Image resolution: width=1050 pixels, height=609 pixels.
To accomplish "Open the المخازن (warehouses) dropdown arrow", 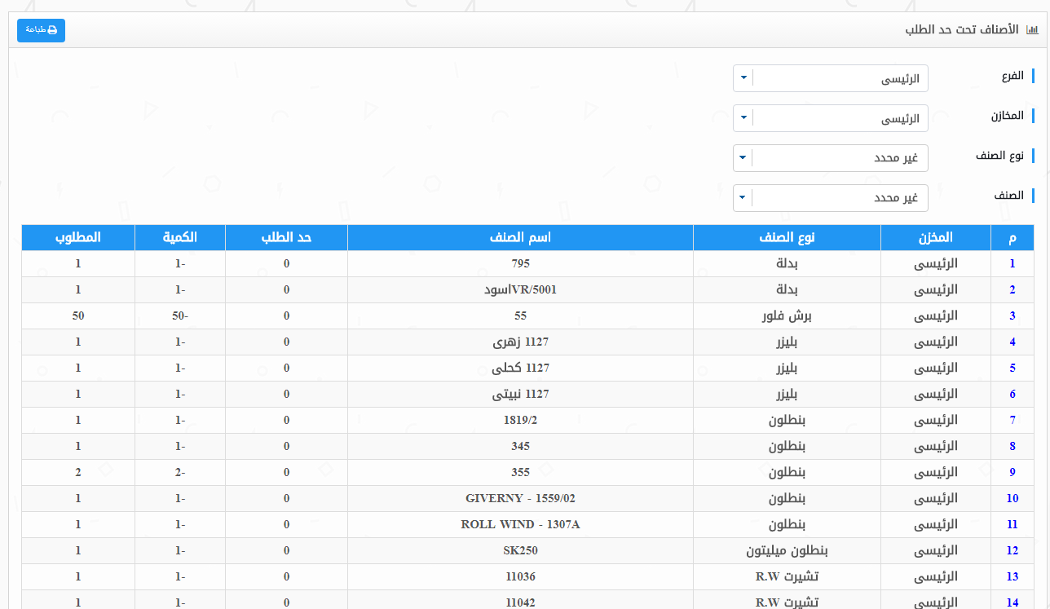I will 743,118.
